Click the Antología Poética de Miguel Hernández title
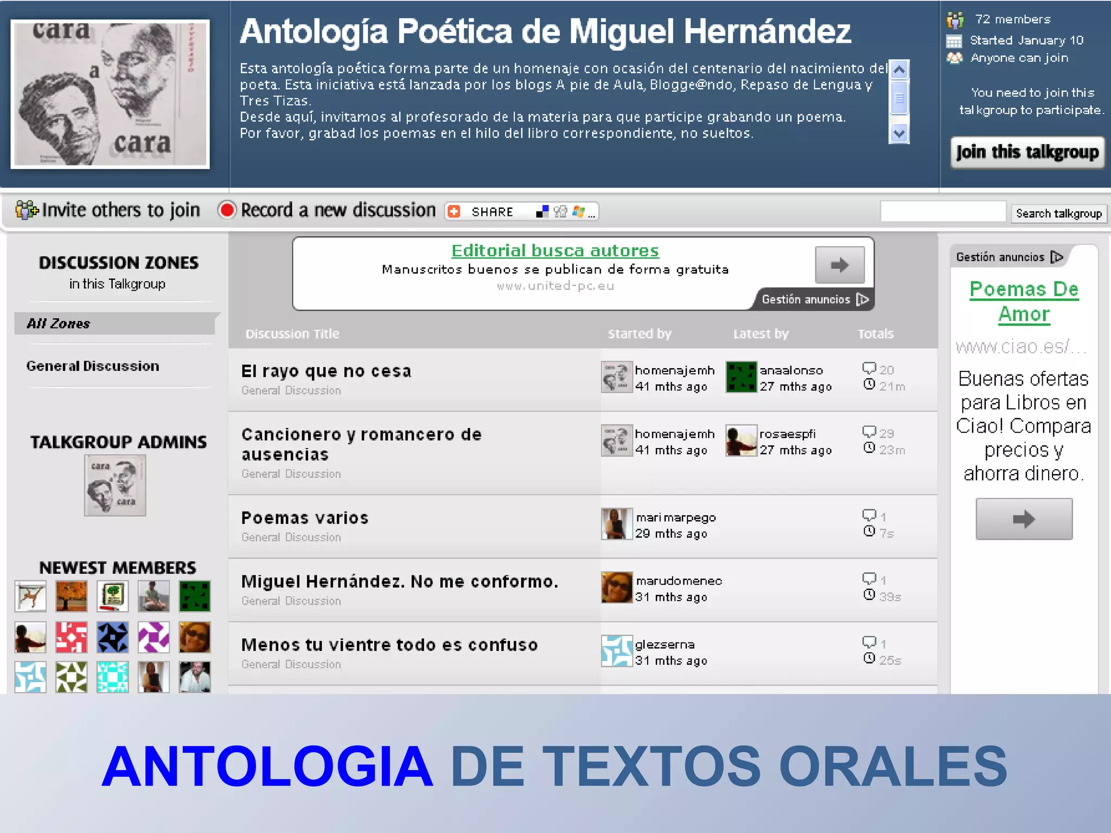Image resolution: width=1111 pixels, height=833 pixels. [x=545, y=31]
